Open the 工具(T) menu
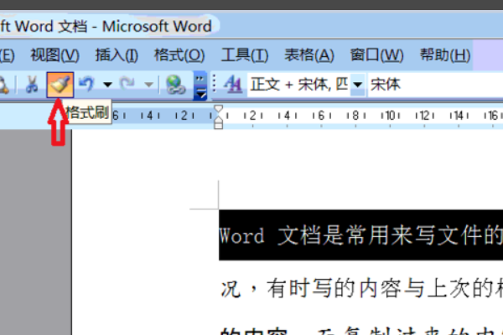Image resolution: width=503 pixels, height=335 pixels. coord(245,55)
